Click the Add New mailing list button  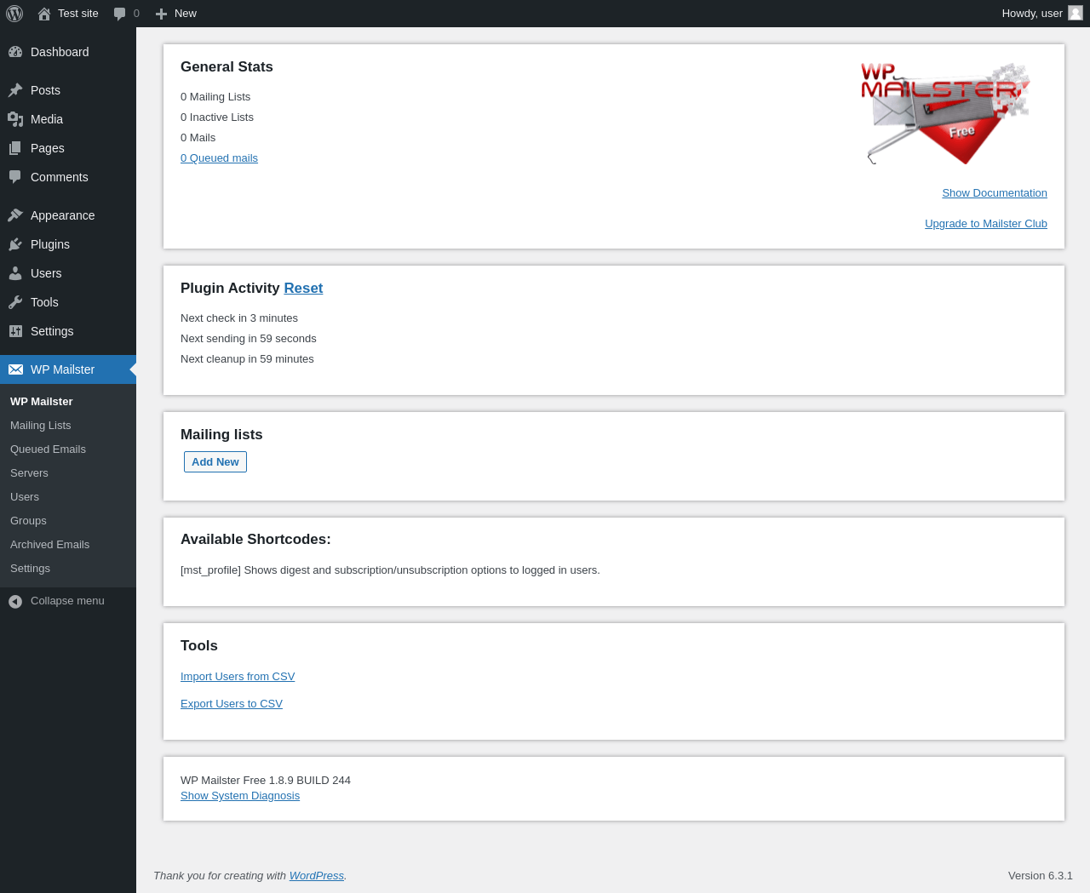click(x=215, y=462)
